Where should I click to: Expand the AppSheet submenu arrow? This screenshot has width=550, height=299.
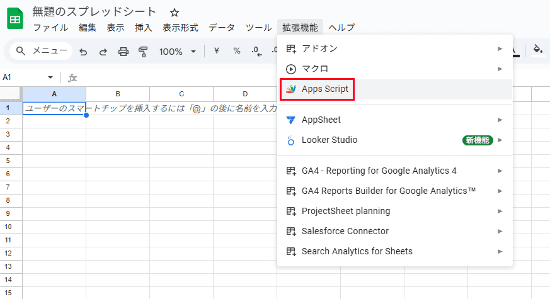tap(500, 120)
